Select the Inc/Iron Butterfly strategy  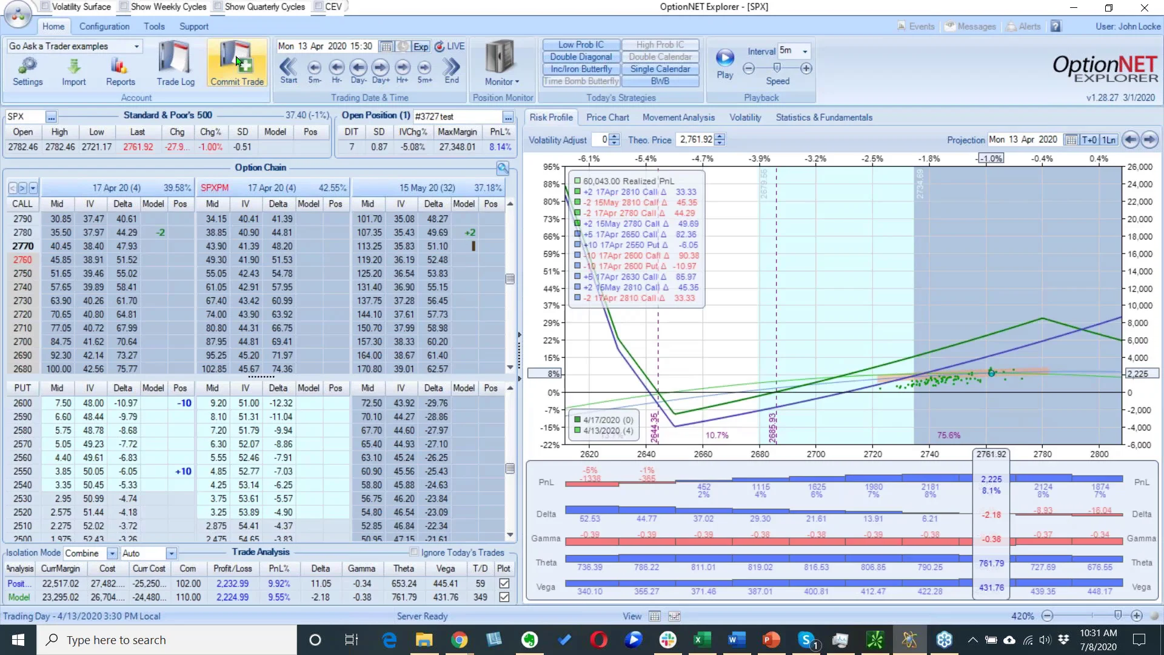point(581,69)
